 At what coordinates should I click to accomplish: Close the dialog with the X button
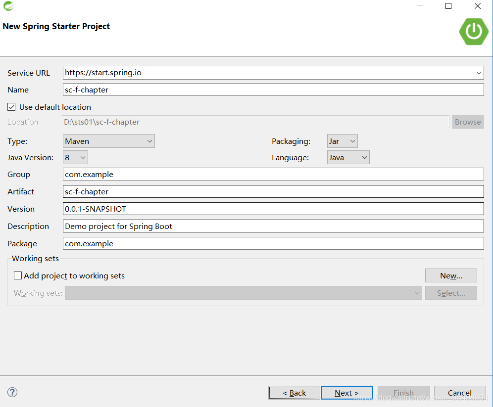477,6
